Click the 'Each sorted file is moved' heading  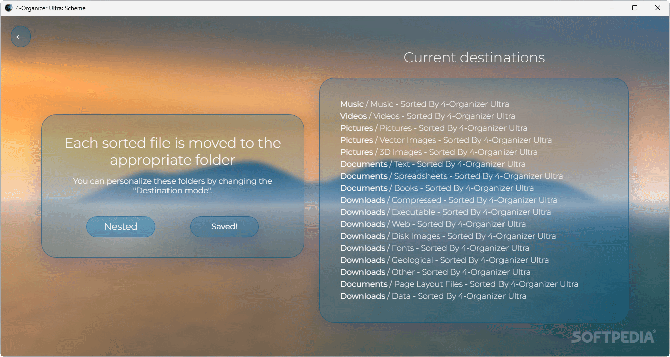pyautogui.click(x=173, y=151)
